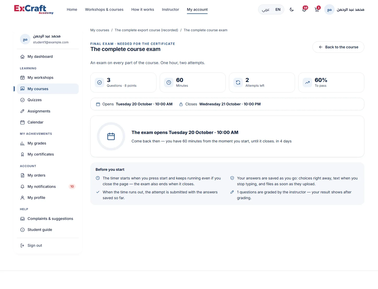Open the How it works page

pyautogui.click(x=143, y=9)
